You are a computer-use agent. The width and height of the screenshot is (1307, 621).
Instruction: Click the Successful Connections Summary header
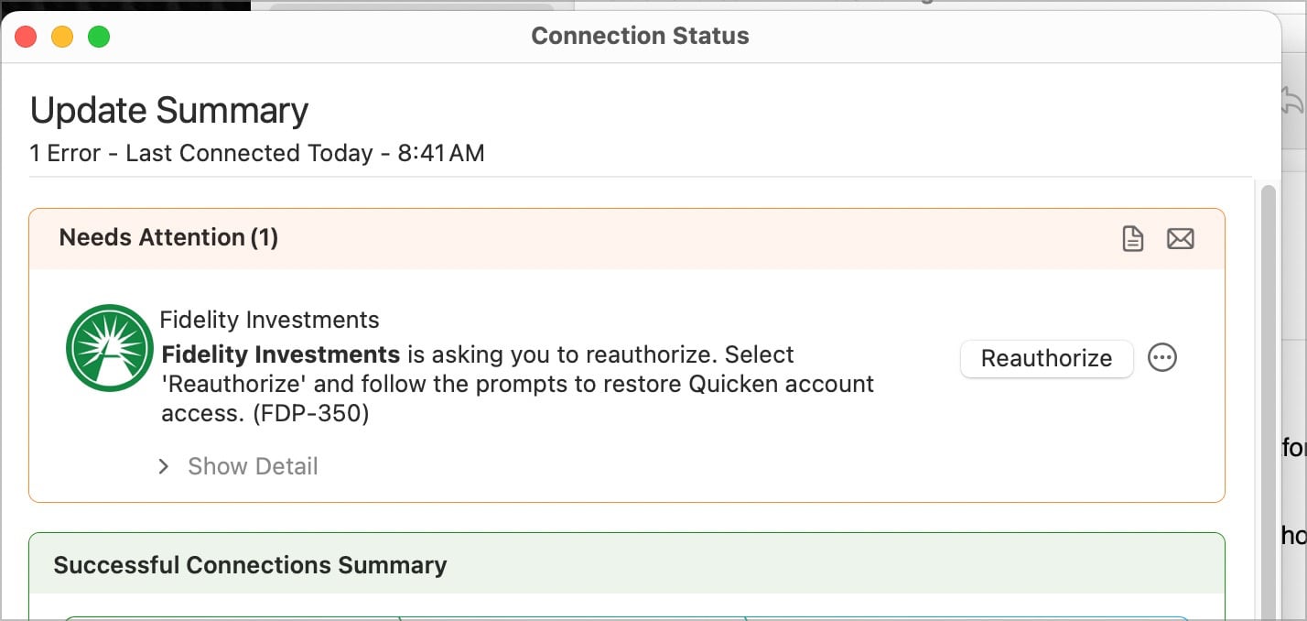(250, 565)
